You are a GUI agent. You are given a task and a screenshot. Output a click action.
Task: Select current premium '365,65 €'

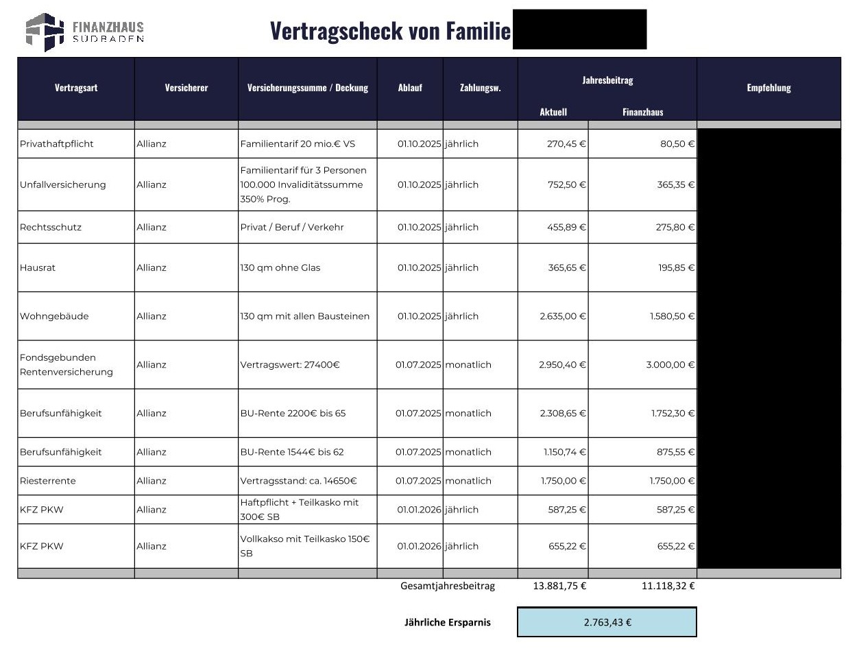pos(566,268)
